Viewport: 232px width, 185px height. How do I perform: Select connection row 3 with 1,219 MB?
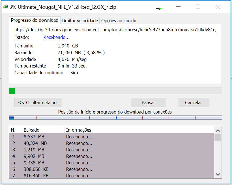coord(112,150)
